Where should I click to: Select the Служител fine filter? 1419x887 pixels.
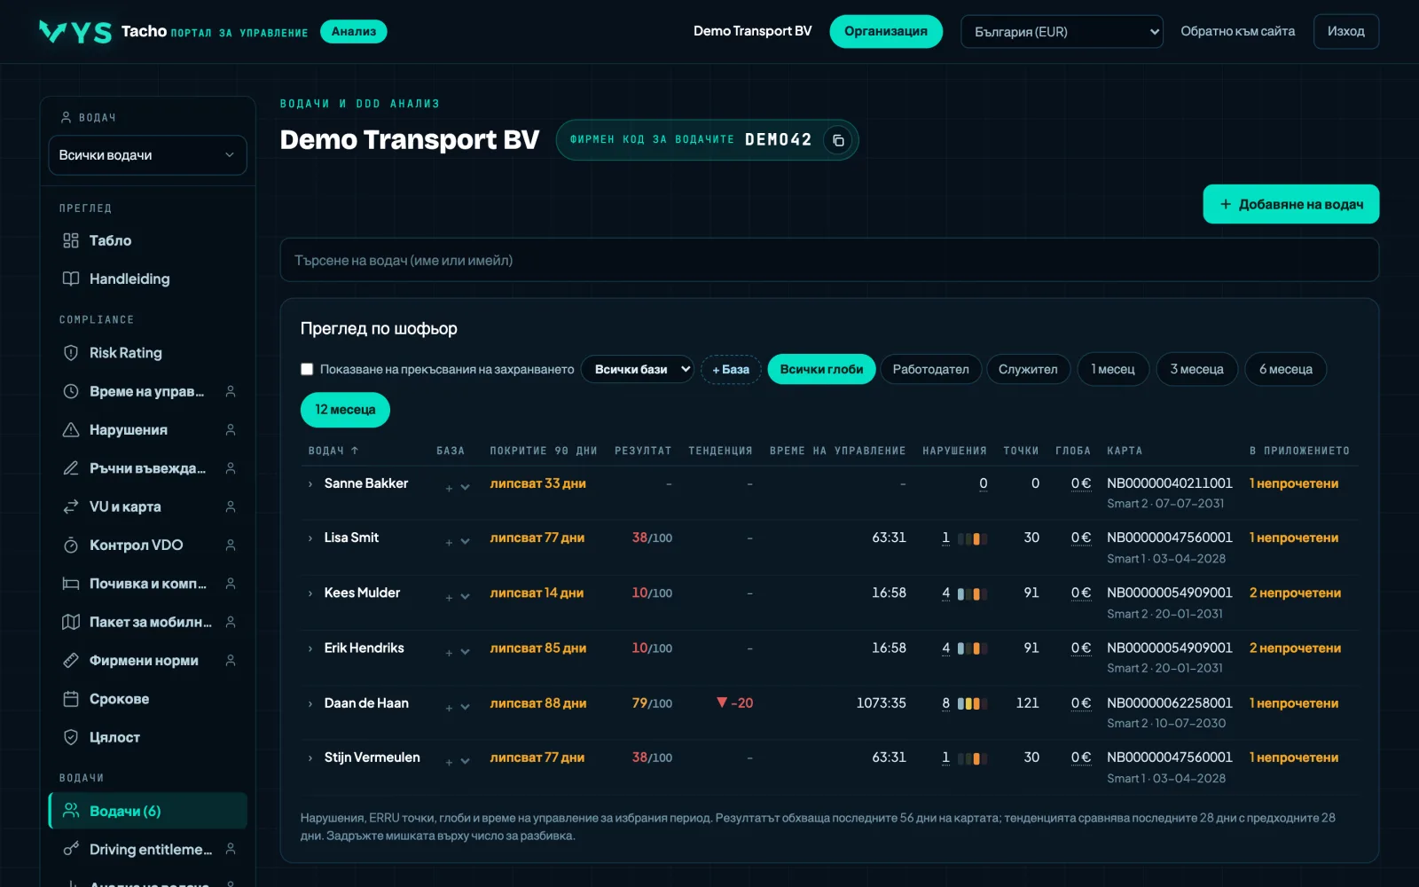click(1028, 369)
